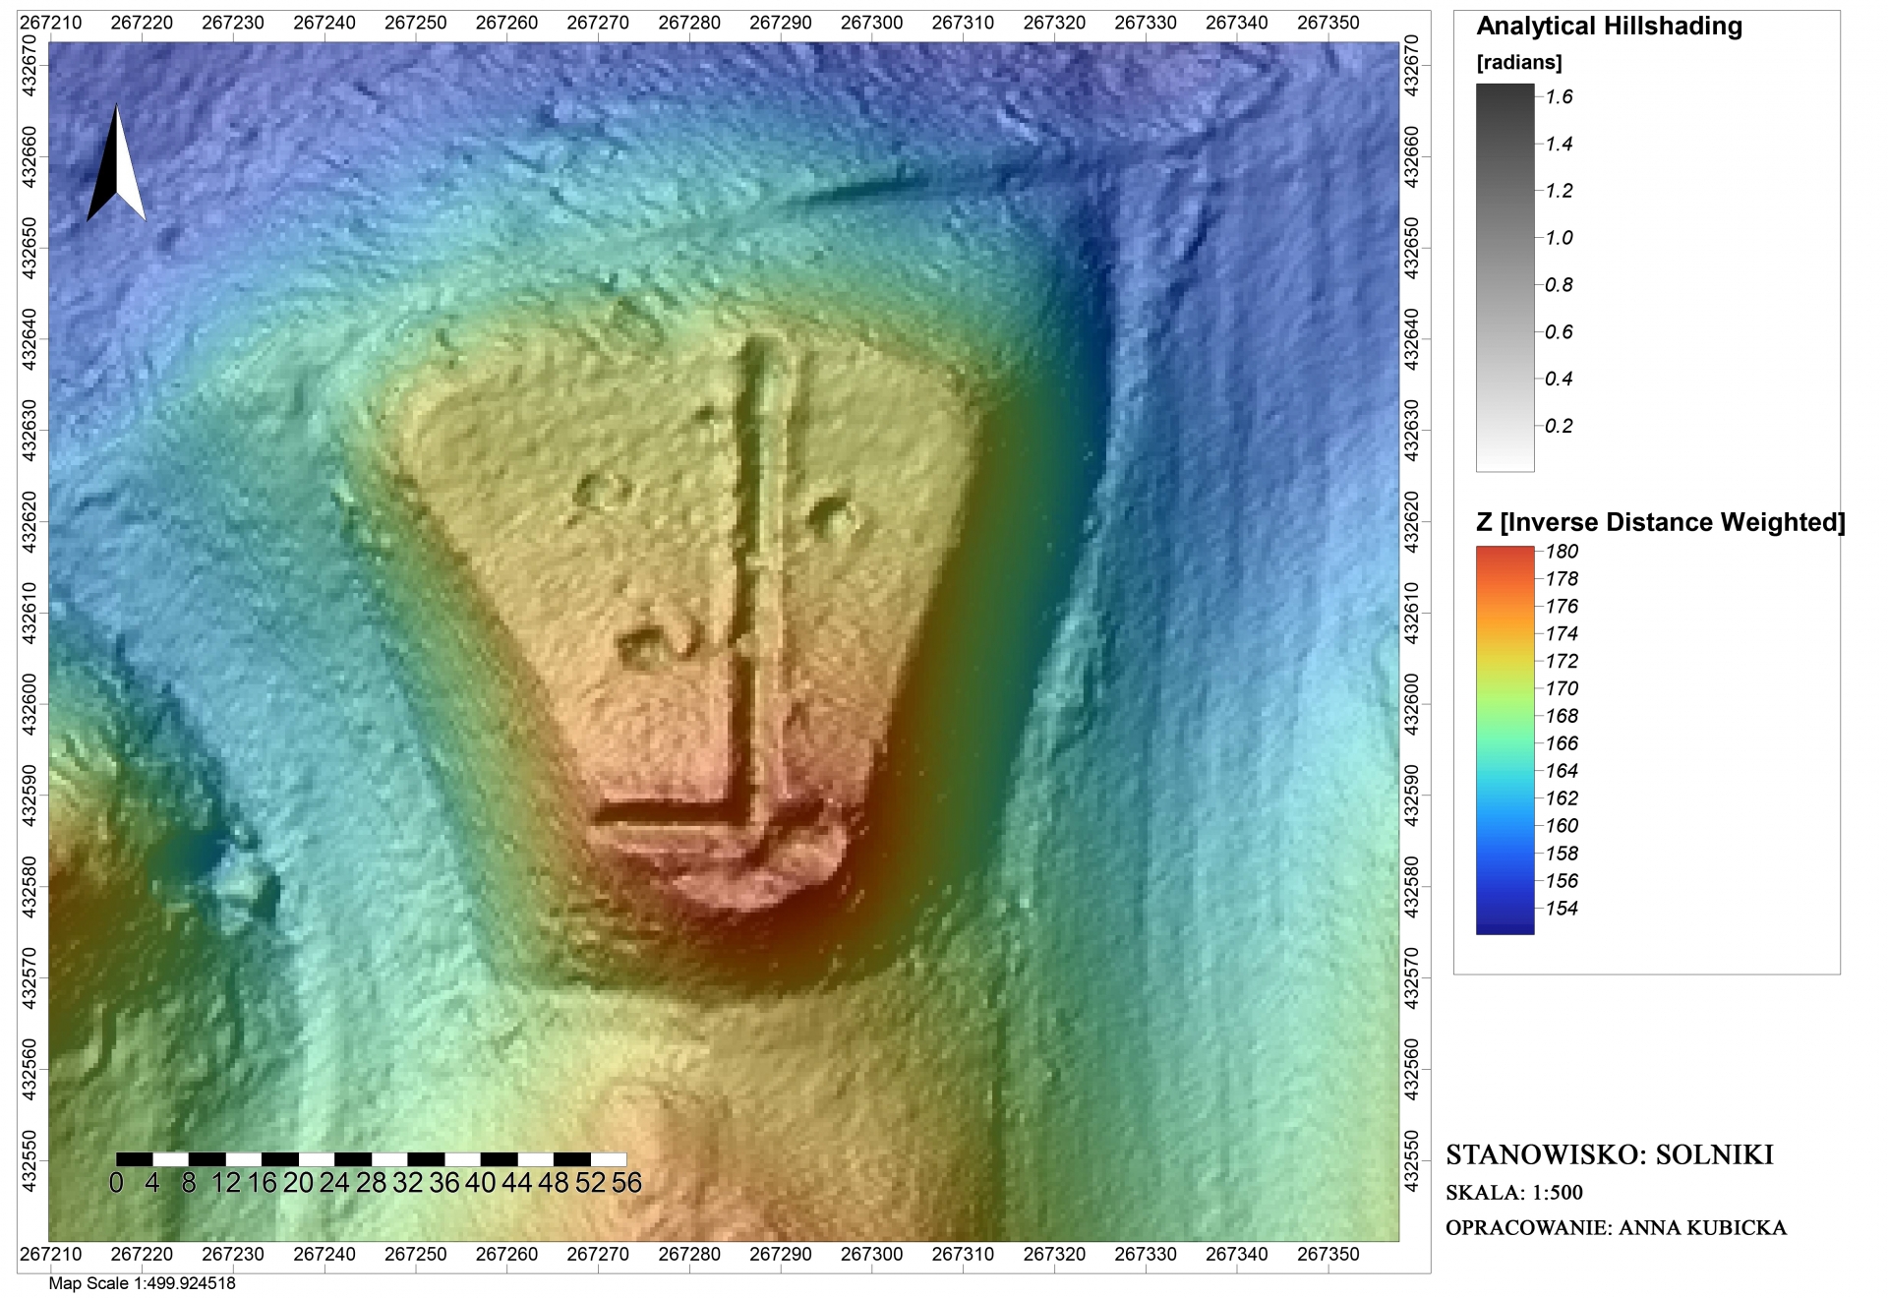Screen dimensions: 1888x1298
Task: Click the scale bar label '40'
Action: tap(480, 1183)
